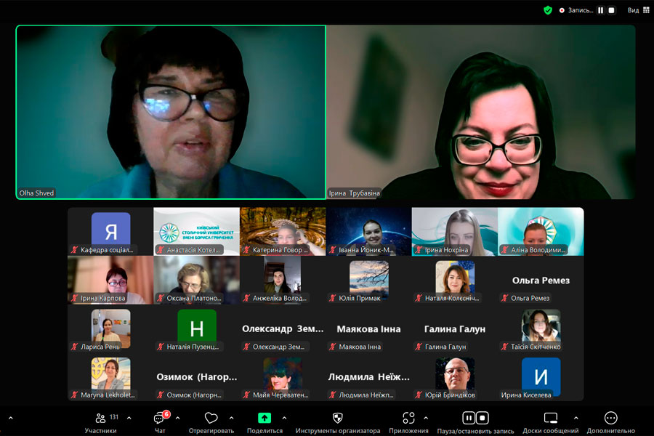Click the Галина Галун participant tile
Screen dimensions: 654x436
[455, 328]
